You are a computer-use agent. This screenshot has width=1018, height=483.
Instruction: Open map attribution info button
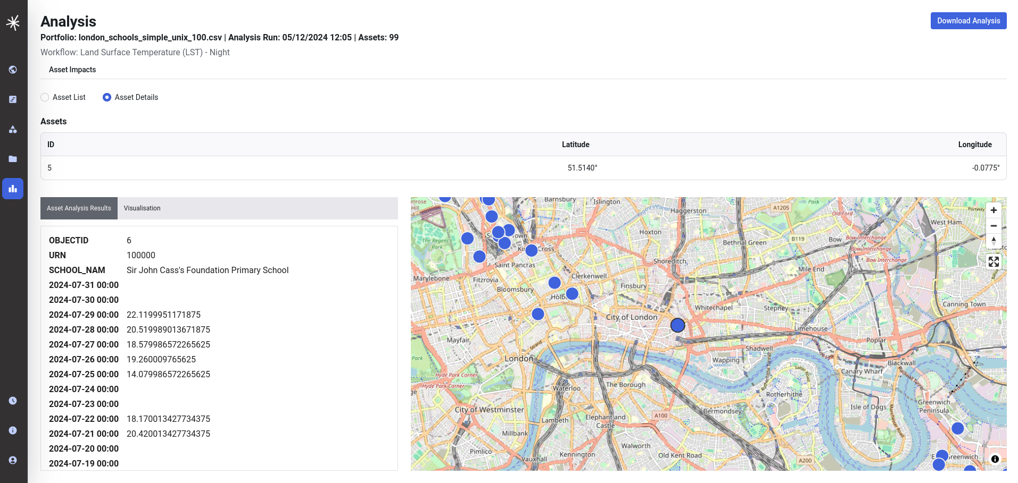click(x=995, y=459)
